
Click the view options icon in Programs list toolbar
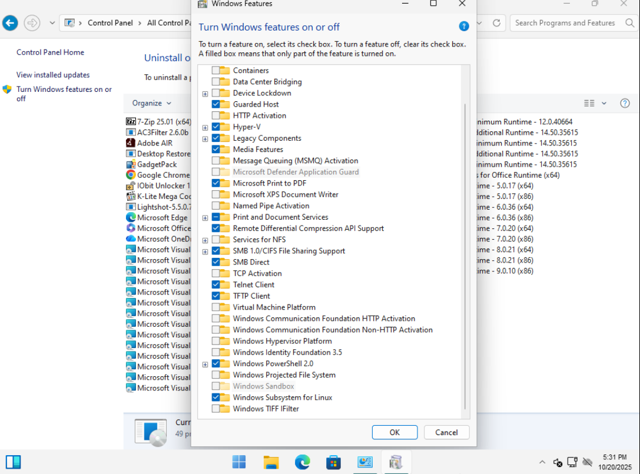(589, 103)
